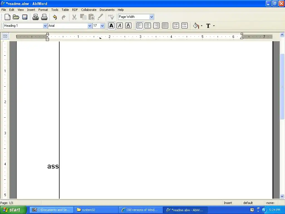285x214 pixels.
Task: Undo the last action
Action: coord(55,17)
